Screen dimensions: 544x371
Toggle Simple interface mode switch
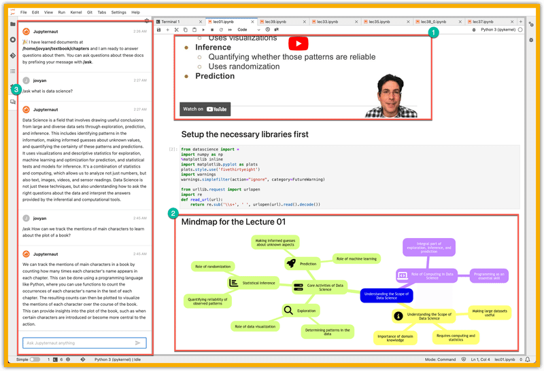coord(35,359)
